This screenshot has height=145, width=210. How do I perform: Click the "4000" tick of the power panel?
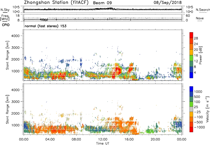click(15, 36)
